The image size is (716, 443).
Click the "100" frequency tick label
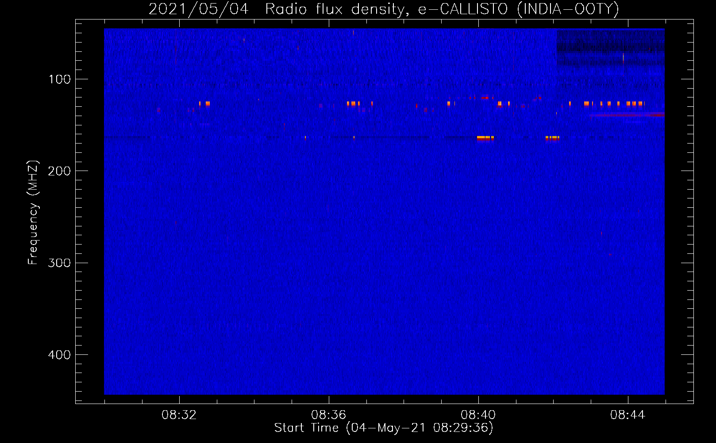[x=60, y=79]
